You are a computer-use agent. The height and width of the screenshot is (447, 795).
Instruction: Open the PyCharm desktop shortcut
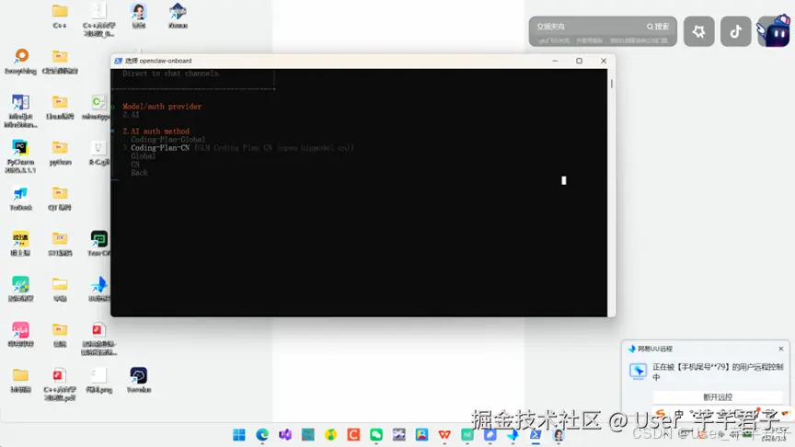tap(20, 156)
